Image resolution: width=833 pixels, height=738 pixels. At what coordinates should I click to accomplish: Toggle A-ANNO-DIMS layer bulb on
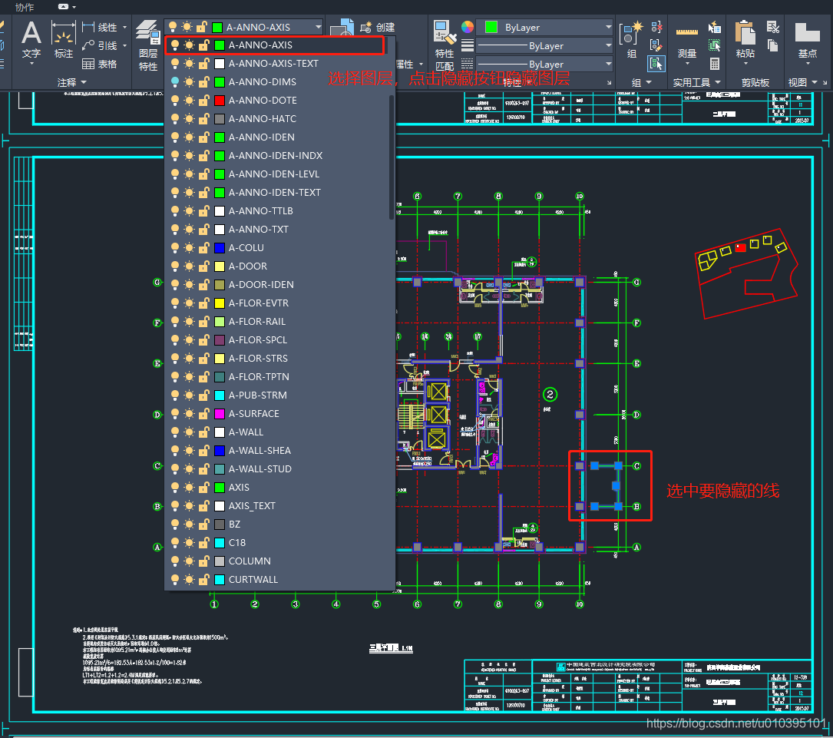pos(175,82)
